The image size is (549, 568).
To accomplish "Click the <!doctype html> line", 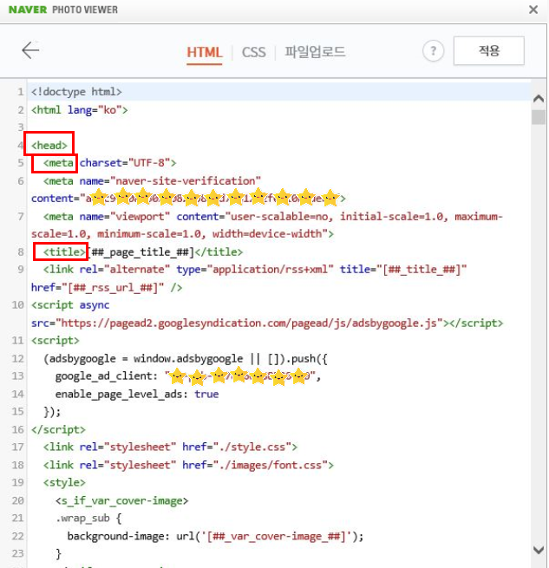I will 76,92.
